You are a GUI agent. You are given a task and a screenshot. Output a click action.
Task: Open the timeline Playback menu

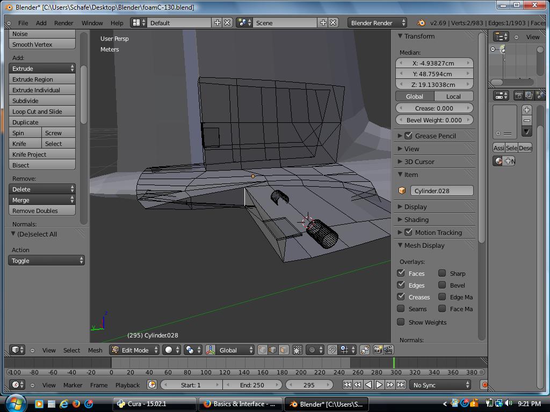[127, 385]
